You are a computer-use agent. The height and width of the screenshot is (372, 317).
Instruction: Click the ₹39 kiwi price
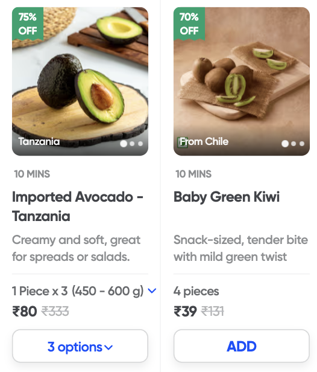pos(185,311)
